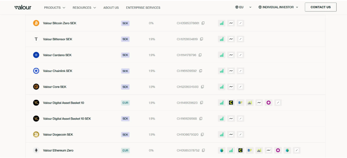This screenshot has width=347, height=158.
Task: Click slash icon in Bittensor SEK row
Action: point(240,39)
